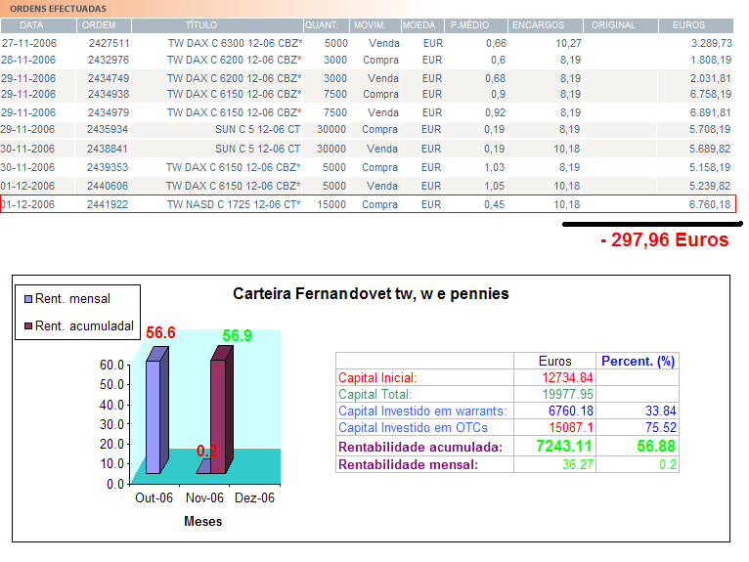Viewport: 749px width, 562px height.
Task: Click euros value 1.808,19
Action: pyautogui.click(x=711, y=60)
